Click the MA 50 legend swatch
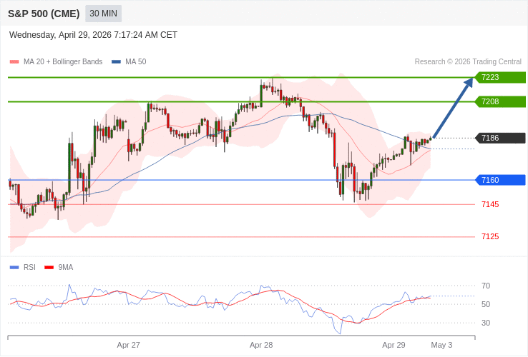The image size is (528, 357). (116, 62)
